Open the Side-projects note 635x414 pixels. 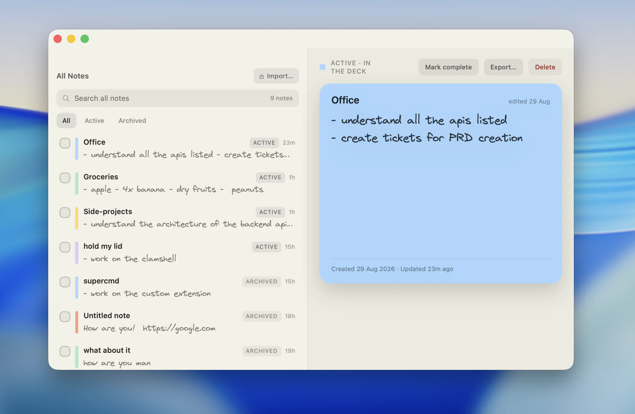coord(178,218)
